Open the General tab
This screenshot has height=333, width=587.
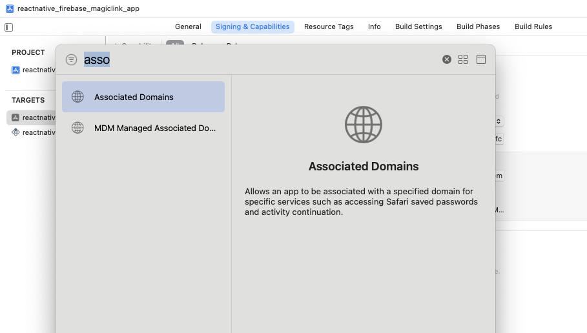[188, 26]
